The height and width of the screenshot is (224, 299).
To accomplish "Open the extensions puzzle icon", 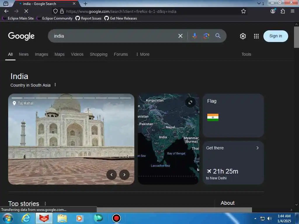I will (283, 11).
